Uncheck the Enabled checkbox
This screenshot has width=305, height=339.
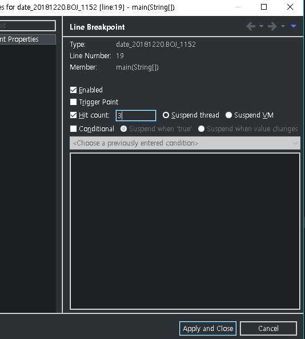pos(73,90)
